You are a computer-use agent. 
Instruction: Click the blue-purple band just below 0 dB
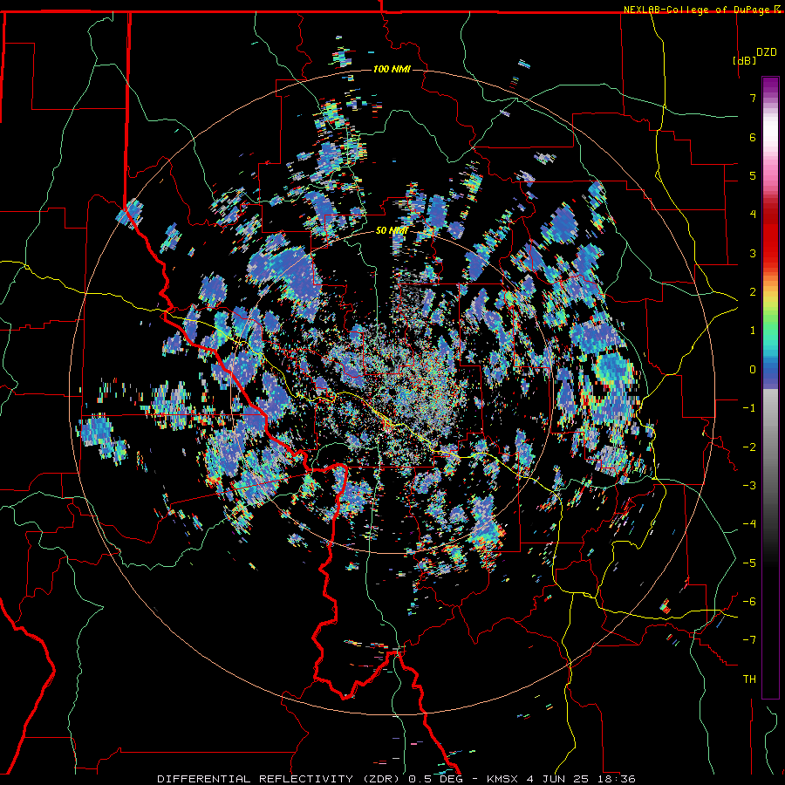(770, 383)
